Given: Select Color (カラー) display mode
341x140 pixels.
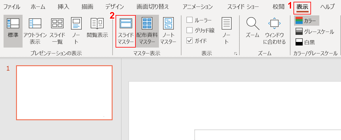Looking at the screenshot, I should tap(307, 21).
